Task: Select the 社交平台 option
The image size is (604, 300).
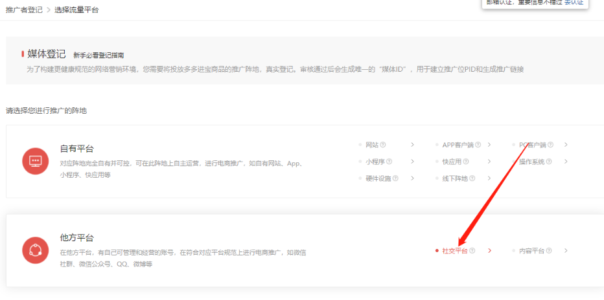Action: (454, 251)
